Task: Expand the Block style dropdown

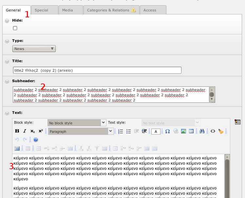Action: point(77,123)
